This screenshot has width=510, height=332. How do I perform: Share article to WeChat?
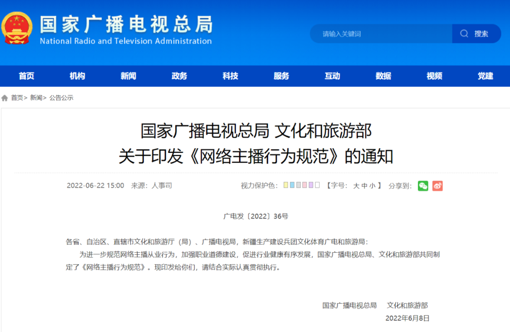(x=423, y=186)
